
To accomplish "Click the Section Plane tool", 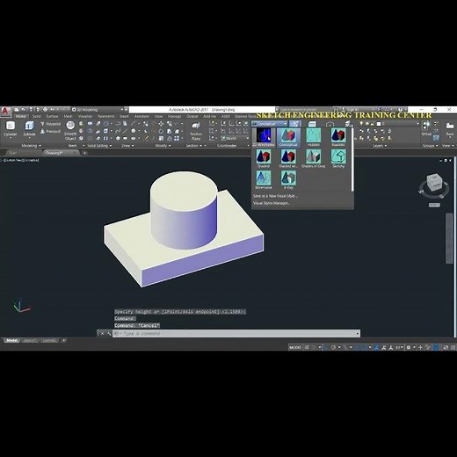I will [196, 131].
